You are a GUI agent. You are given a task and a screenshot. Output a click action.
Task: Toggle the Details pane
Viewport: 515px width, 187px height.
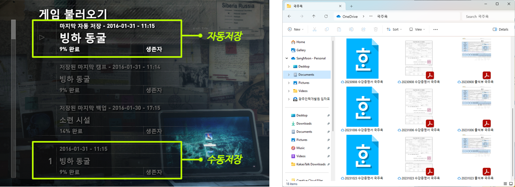click(500, 29)
